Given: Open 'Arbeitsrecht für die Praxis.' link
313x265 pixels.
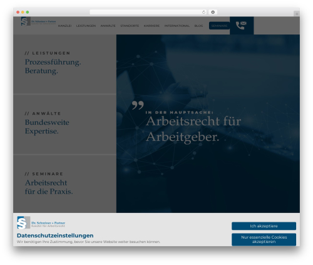Looking at the screenshot, I should coord(49,187).
